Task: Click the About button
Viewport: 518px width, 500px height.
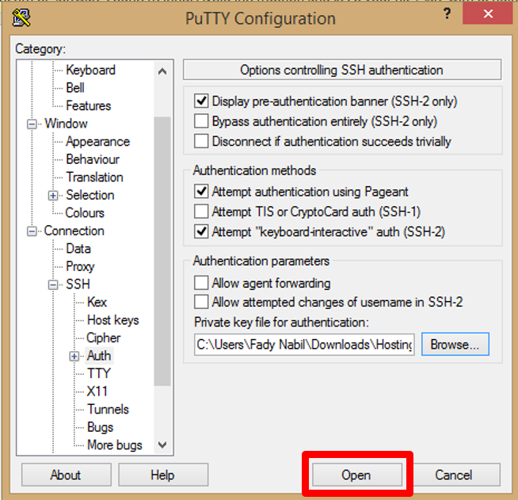Action: tap(66, 475)
